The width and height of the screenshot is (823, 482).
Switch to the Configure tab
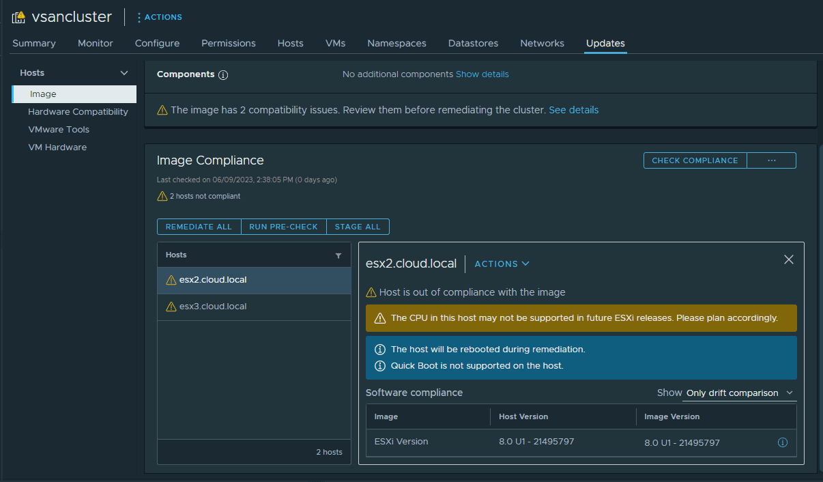[x=157, y=43]
